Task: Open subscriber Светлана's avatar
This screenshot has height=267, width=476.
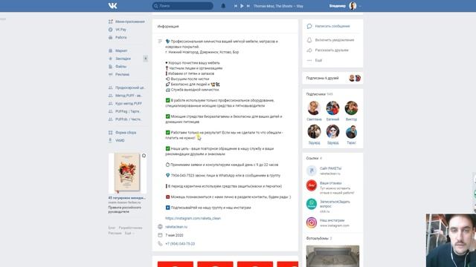Action: 314,108
